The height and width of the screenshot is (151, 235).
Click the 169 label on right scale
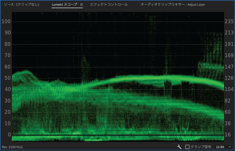tap(229, 55)
